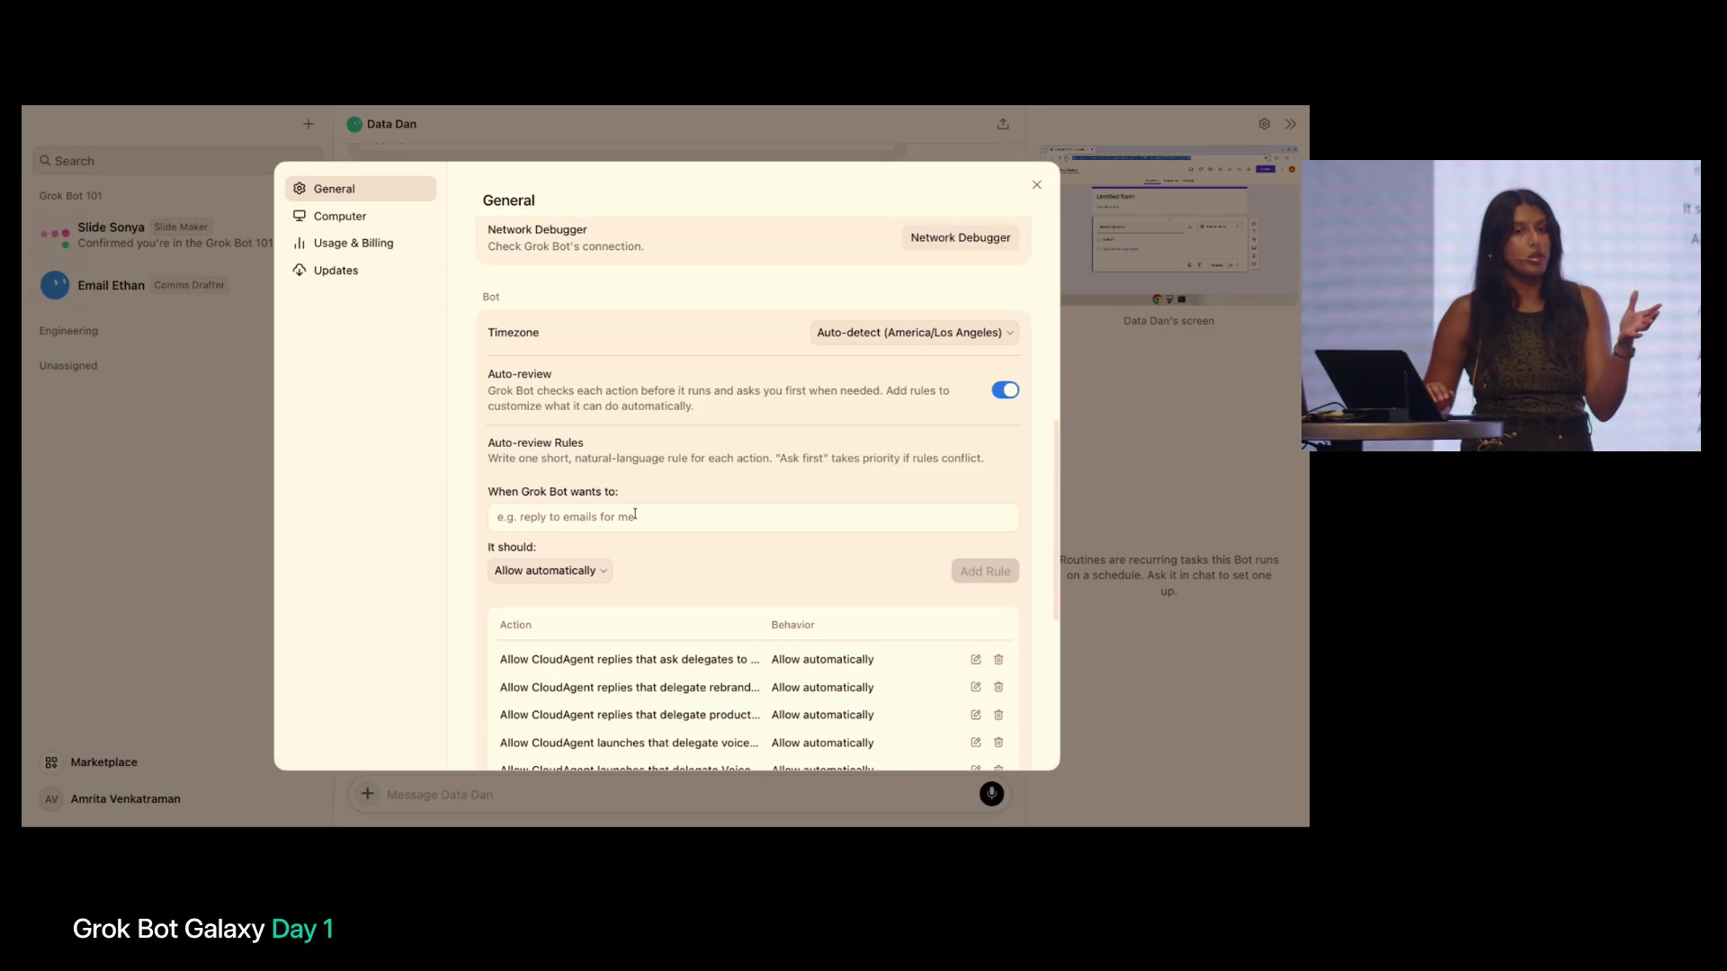Viewport: 1727px width, 971px height.
Task: Click the Computer monitor icon
Action: (x=300, y=216)
